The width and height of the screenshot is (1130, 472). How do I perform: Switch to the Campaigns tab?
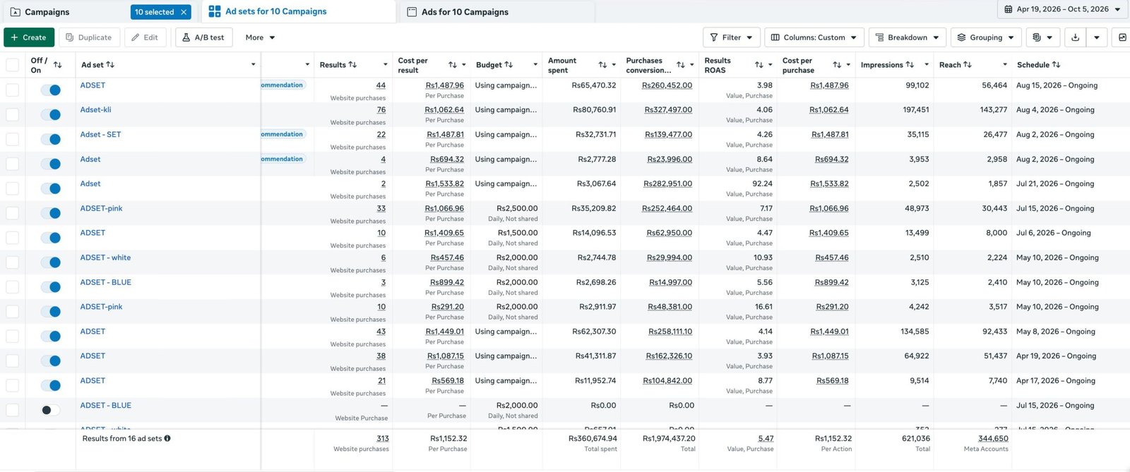[47, 12]
